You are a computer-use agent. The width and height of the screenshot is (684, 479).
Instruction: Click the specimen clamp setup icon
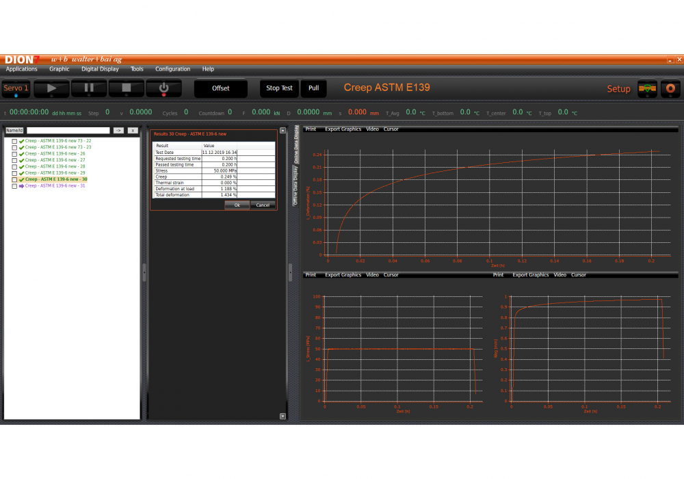tap(647, 88)
